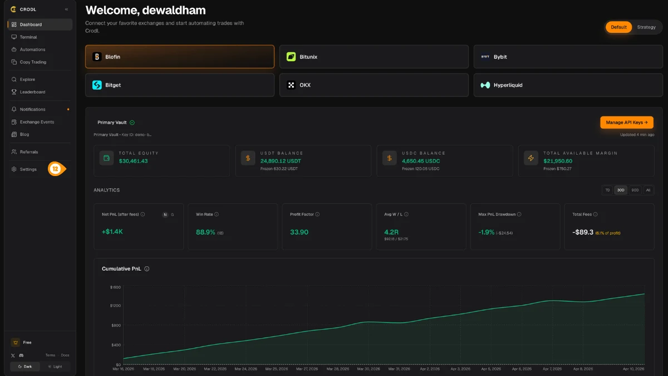Select the All analytics range
668x376 pixels.
[x=648, y=190]
